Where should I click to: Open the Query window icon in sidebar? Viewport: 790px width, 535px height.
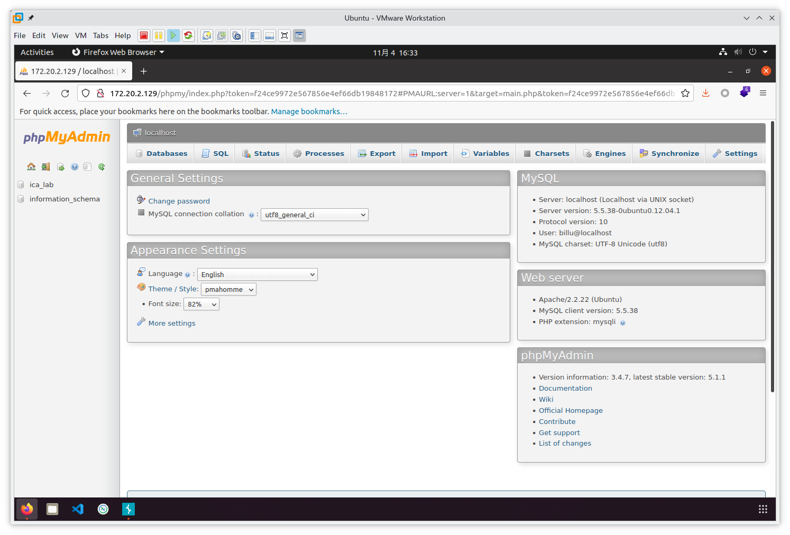[x=61, y=167]
